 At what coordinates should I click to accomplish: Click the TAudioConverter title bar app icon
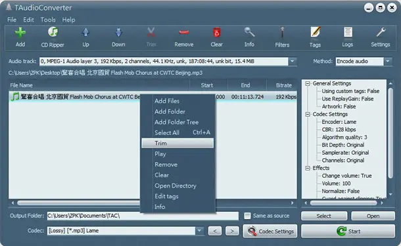pyautogui.click(x=9, y=7)
